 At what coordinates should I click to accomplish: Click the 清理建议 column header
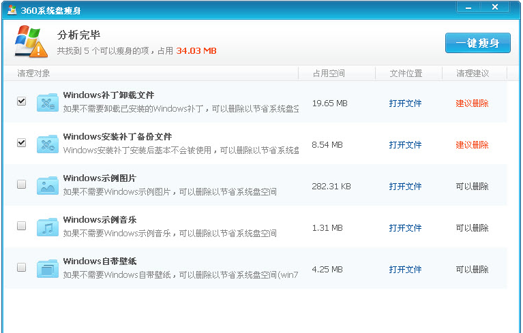pyautogui.click(x=473, y=74)
